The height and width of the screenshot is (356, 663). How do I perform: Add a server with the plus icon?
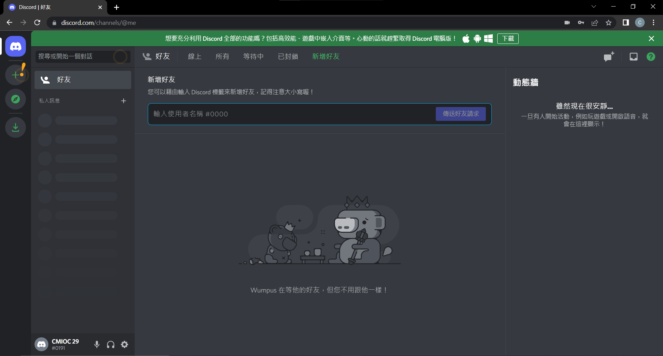[16, 75]
